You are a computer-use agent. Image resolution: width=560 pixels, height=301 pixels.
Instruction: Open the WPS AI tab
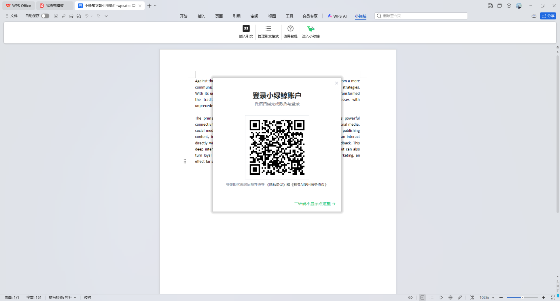pyautogui.click(x=337, y=16)
